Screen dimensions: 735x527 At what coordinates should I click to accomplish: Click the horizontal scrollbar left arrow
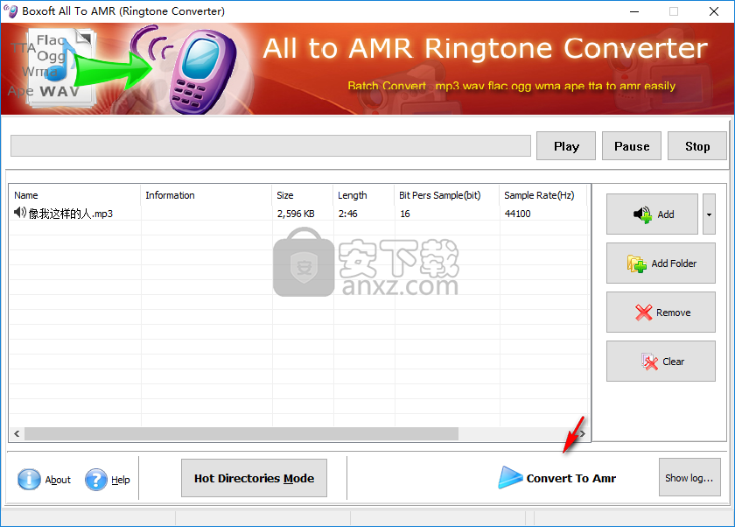coord(17,433)
